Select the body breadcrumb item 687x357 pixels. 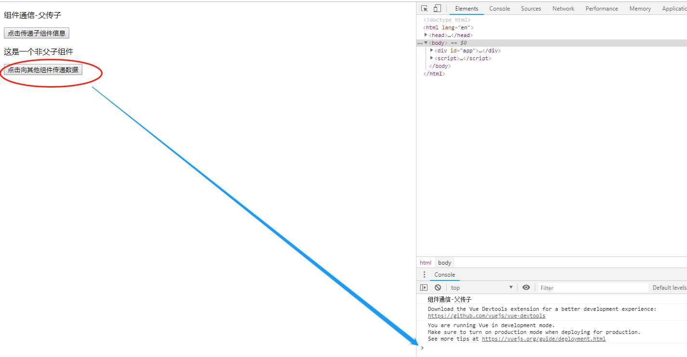[444, 263]
